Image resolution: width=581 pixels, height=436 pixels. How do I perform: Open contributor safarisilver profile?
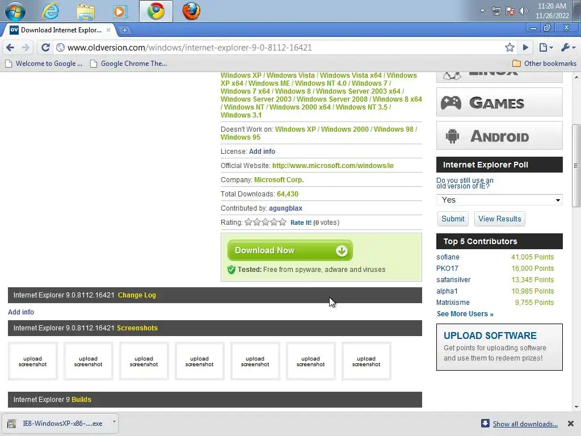point(453,280)
